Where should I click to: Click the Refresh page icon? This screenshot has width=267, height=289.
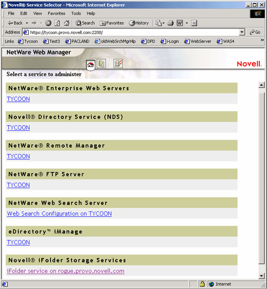pyautogui.click(x=57, y=23)
